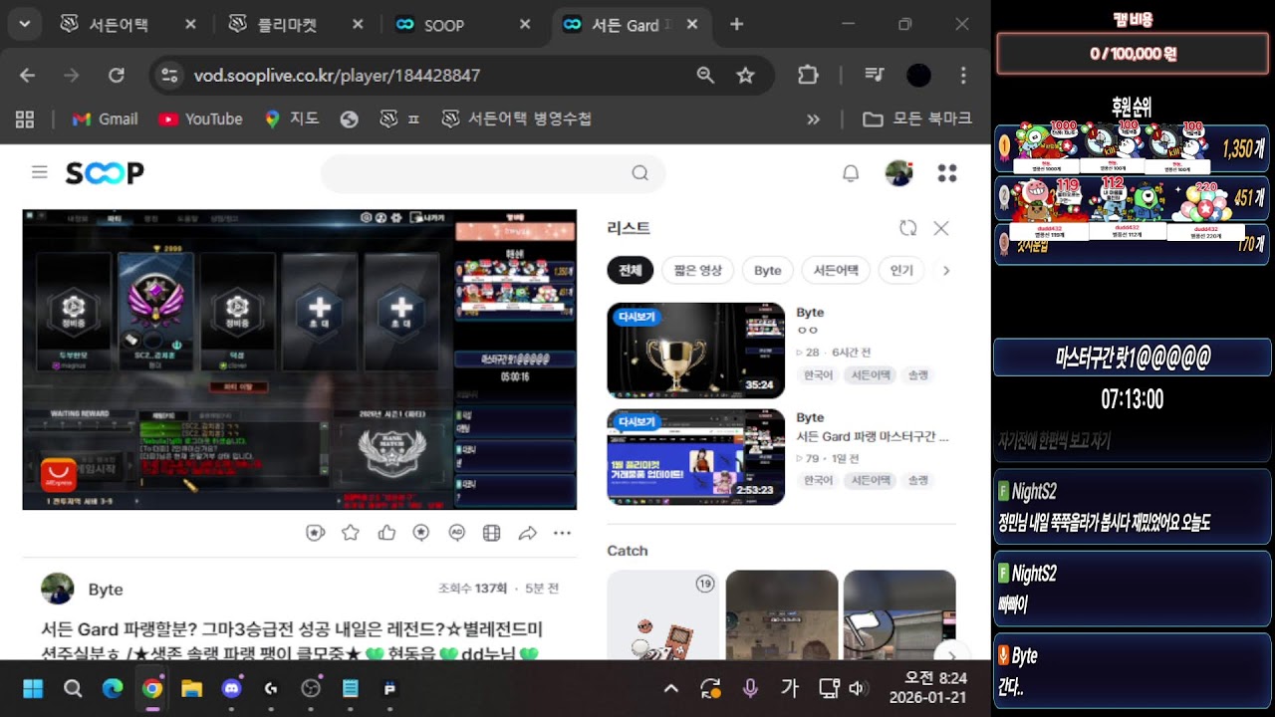1275x717 pixels.
Task: Click the film grid icon below video
Action: pyautogui.click(x=491, y=533)
